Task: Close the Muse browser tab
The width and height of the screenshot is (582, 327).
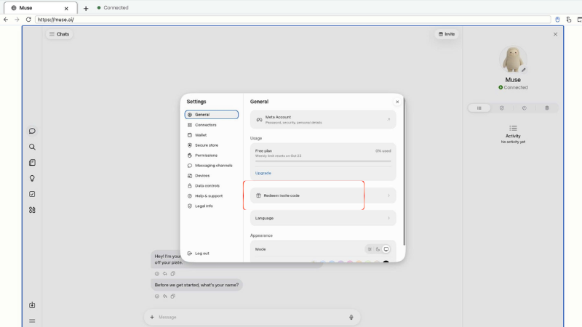Action: tap(66, 8)
